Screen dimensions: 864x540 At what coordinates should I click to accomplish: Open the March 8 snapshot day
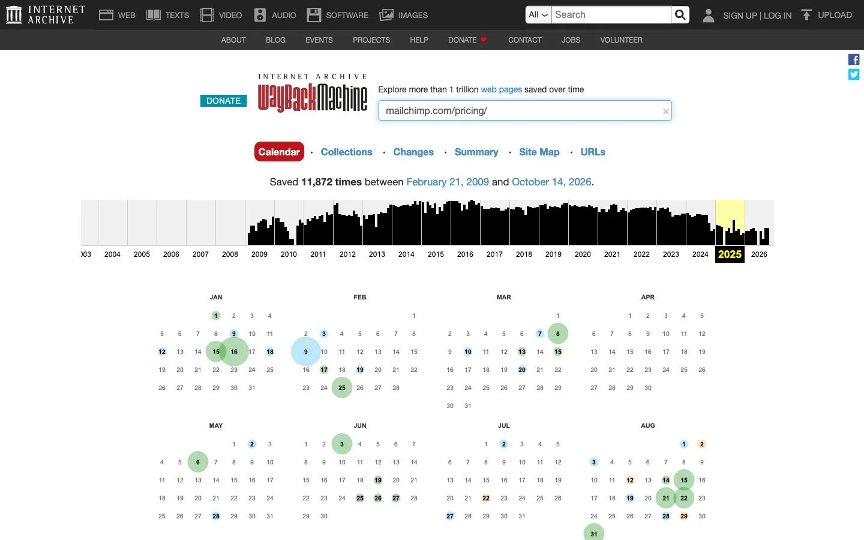click(x=558, y=334)
